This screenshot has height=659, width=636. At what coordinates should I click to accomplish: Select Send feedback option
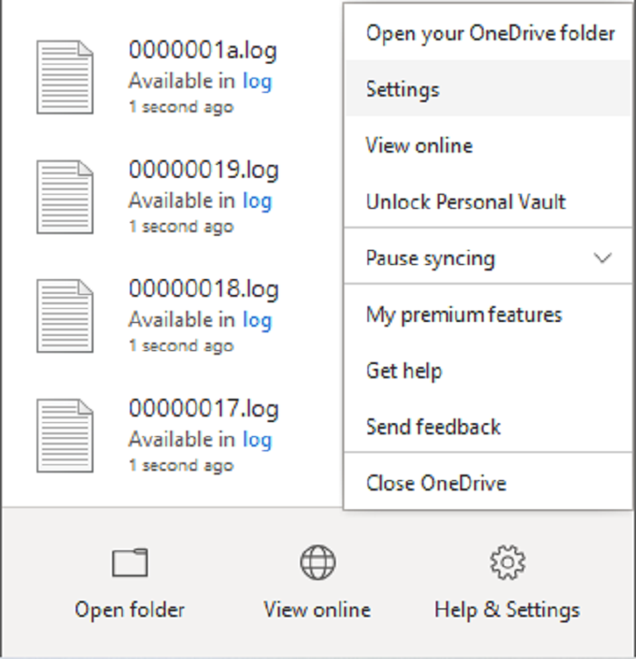488,426
